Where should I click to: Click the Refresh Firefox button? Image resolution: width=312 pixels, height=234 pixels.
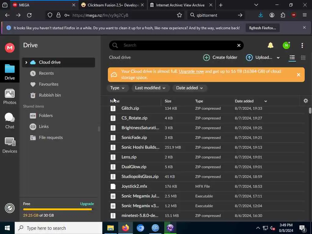(262, 28)
